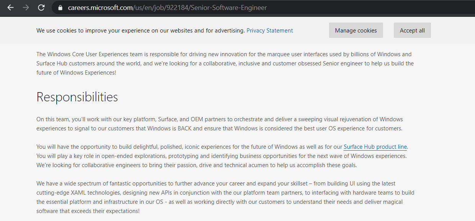Focus the address bar showing careers.microsoft.com URL
Image resolution: width=475 pixels, height=221 pixels.
[264, 8]
